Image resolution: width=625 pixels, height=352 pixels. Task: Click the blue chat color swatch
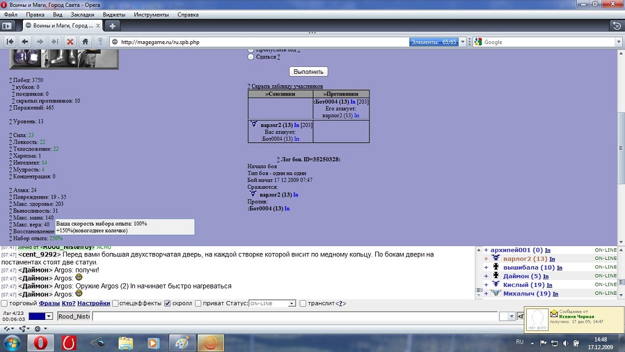click(37, 316)
